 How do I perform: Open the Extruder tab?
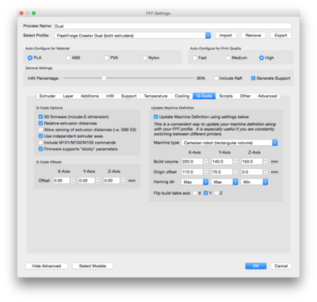click(x=48, y=96)
